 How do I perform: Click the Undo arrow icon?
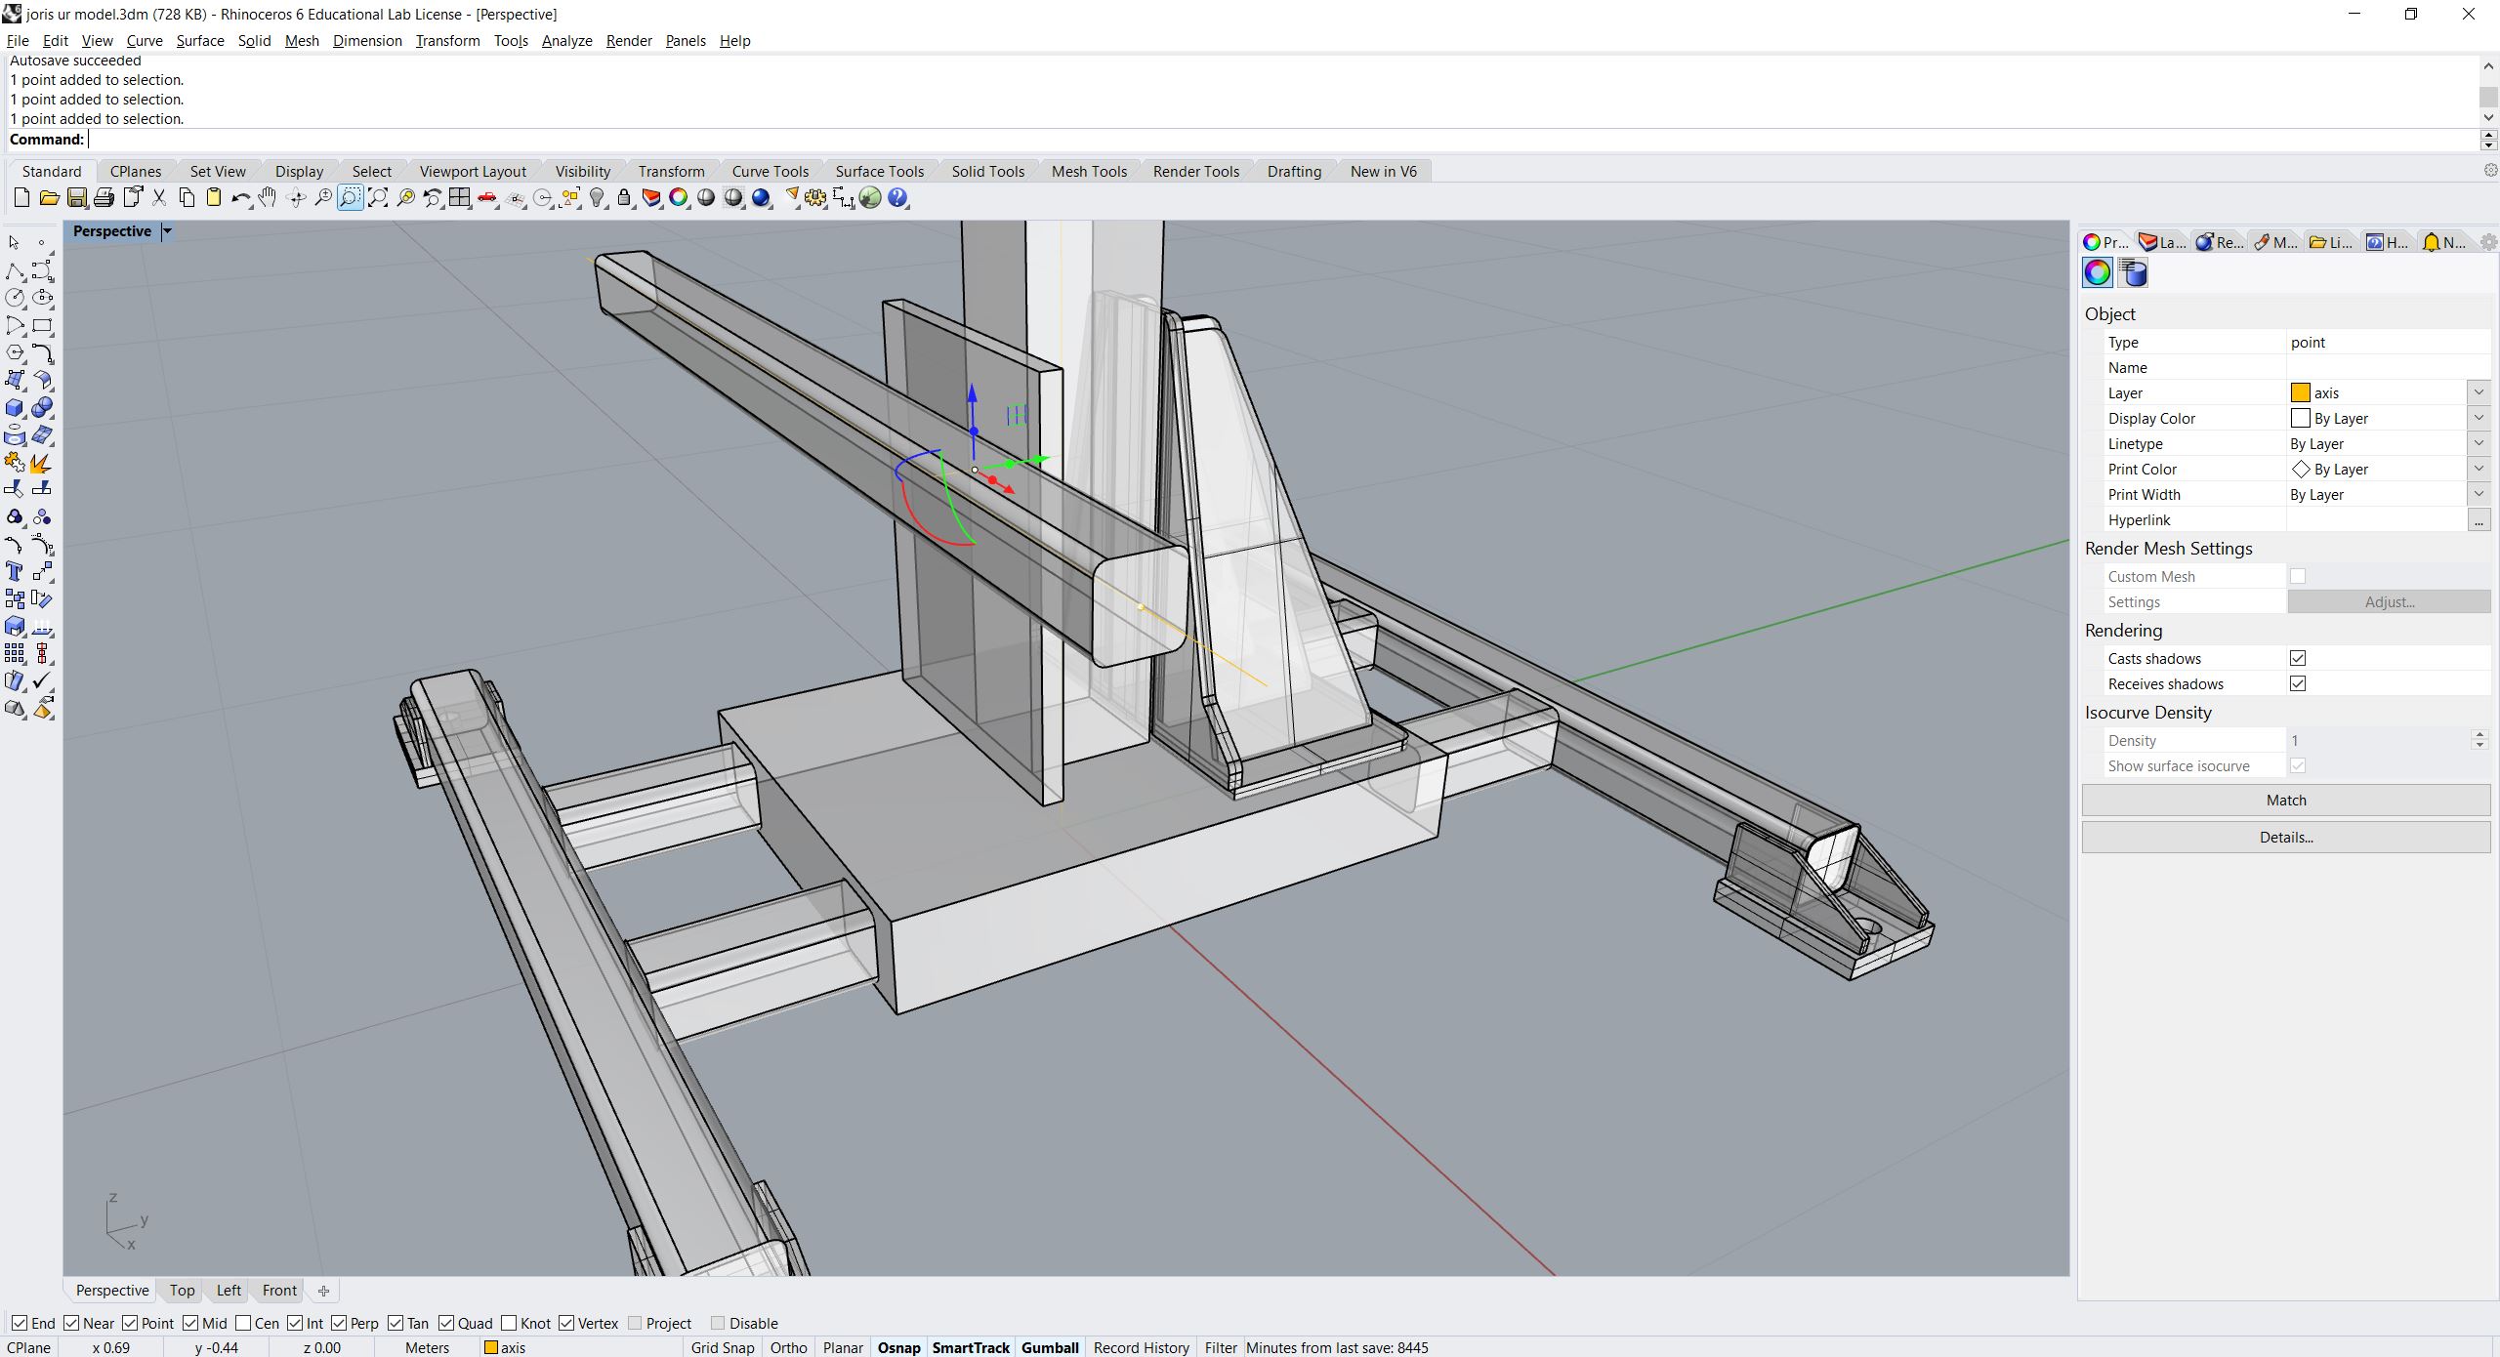(x=240, y=198)
